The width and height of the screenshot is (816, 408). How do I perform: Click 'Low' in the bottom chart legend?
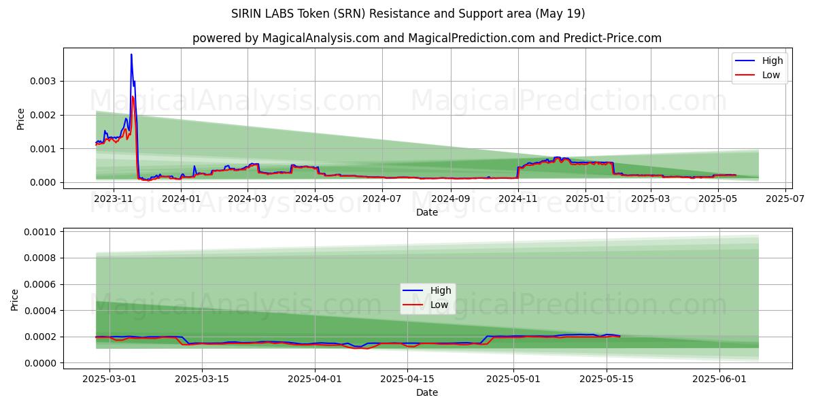(x=439, y=305)
